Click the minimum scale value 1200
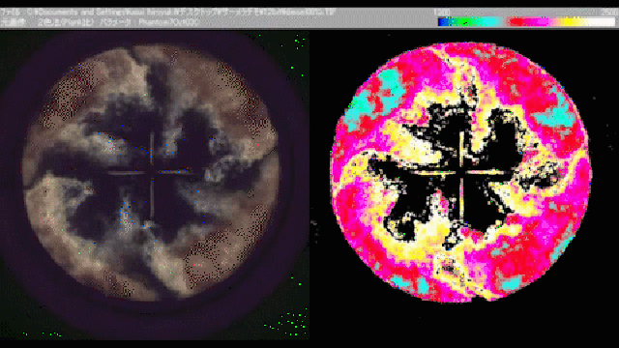This screenshot has height=348, width=619. tap(441, 13)
